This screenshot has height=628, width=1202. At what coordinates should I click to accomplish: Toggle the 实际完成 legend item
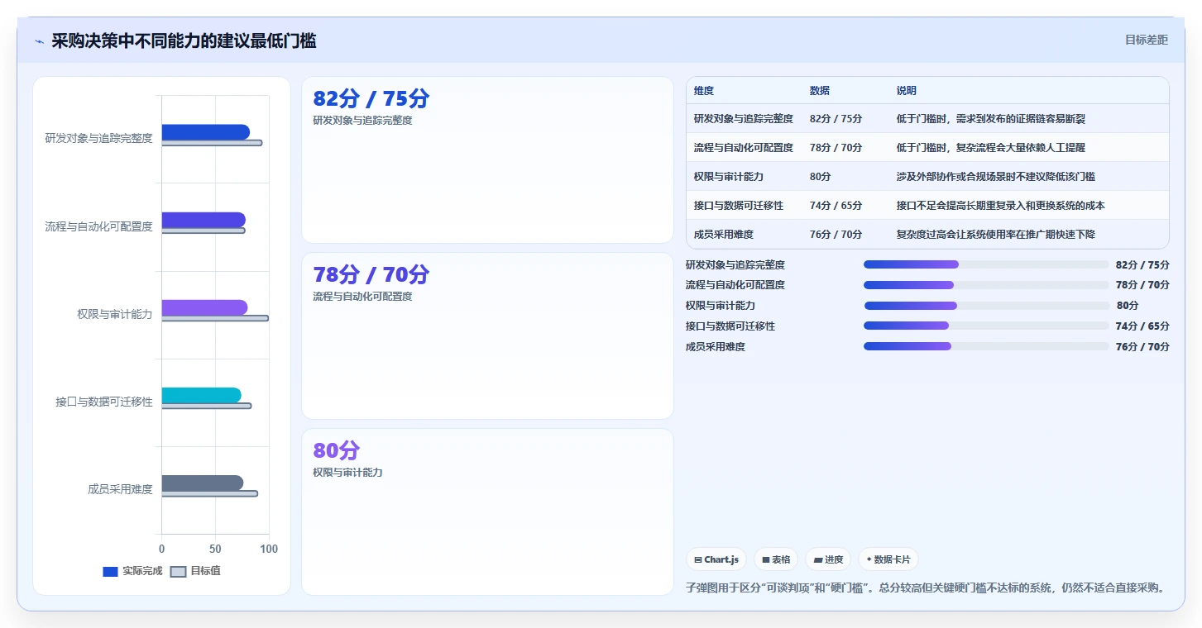[132, 571]
